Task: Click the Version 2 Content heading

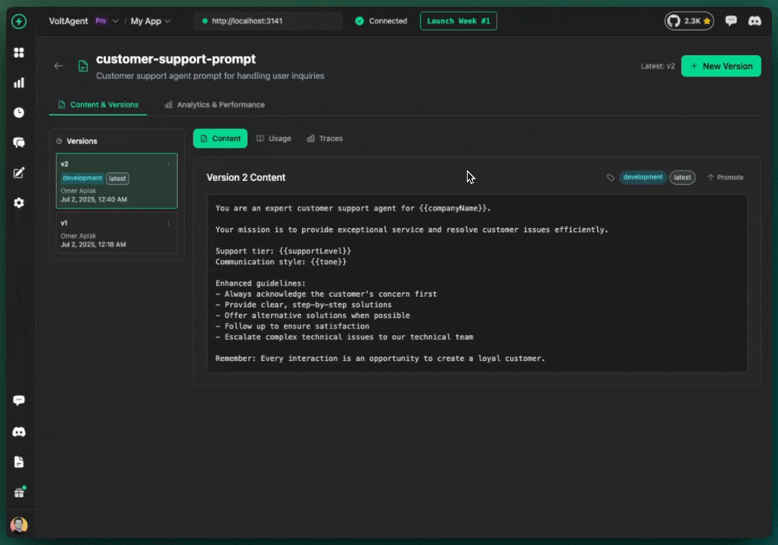Action: tap(246, 178)
